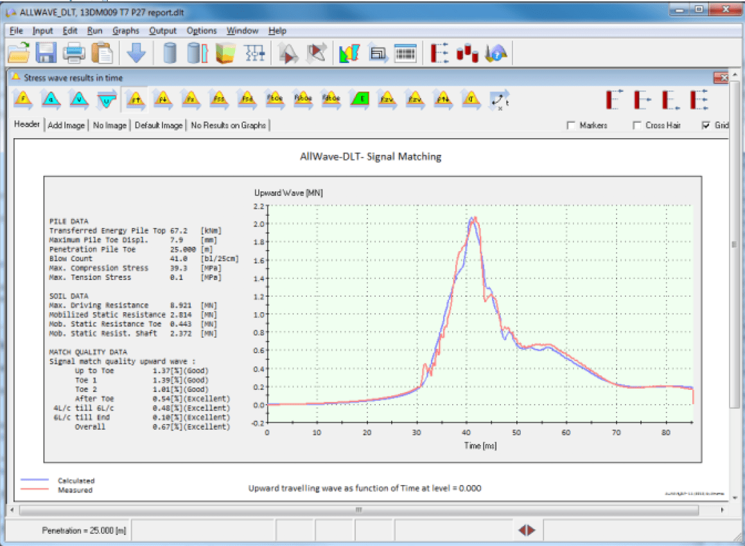Print using the printer toolbar icon
Viewport: 745px width, 546px height.
tap(74, 53)
